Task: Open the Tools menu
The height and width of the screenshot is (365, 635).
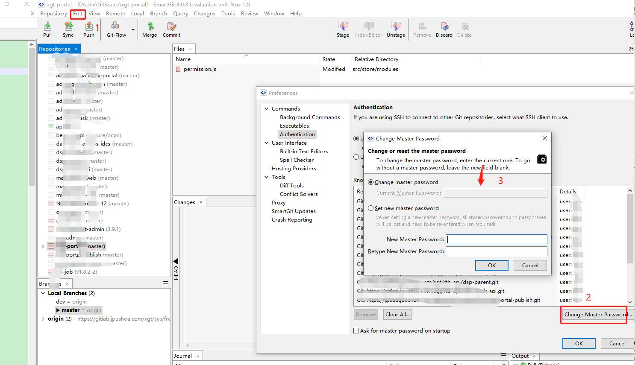Action: [228, 14]
